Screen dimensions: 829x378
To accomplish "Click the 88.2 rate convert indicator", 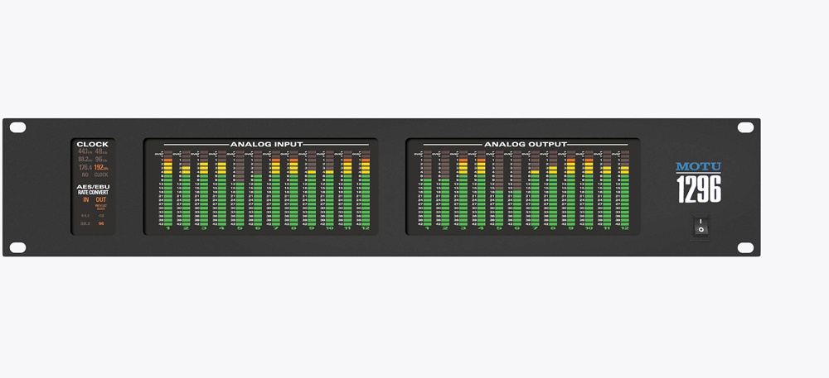I will (x=85, y=223).
